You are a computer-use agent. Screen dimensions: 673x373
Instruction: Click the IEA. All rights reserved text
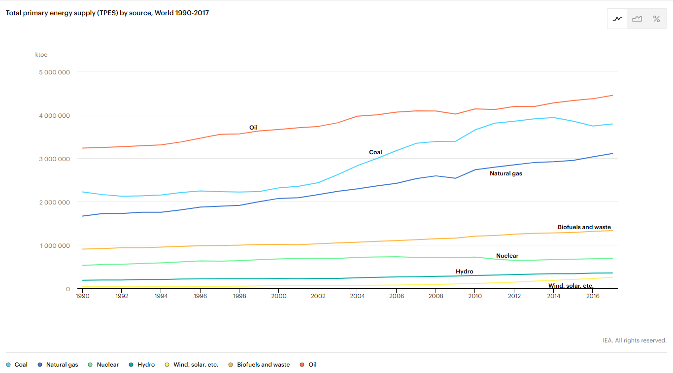(634, 340)
